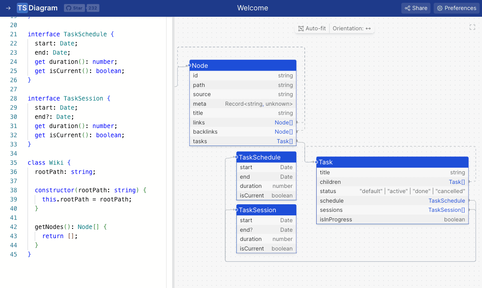This screenshot has height=288, width=482.
Task: Click line number 35 in the code editor
Action: (14, 162)
